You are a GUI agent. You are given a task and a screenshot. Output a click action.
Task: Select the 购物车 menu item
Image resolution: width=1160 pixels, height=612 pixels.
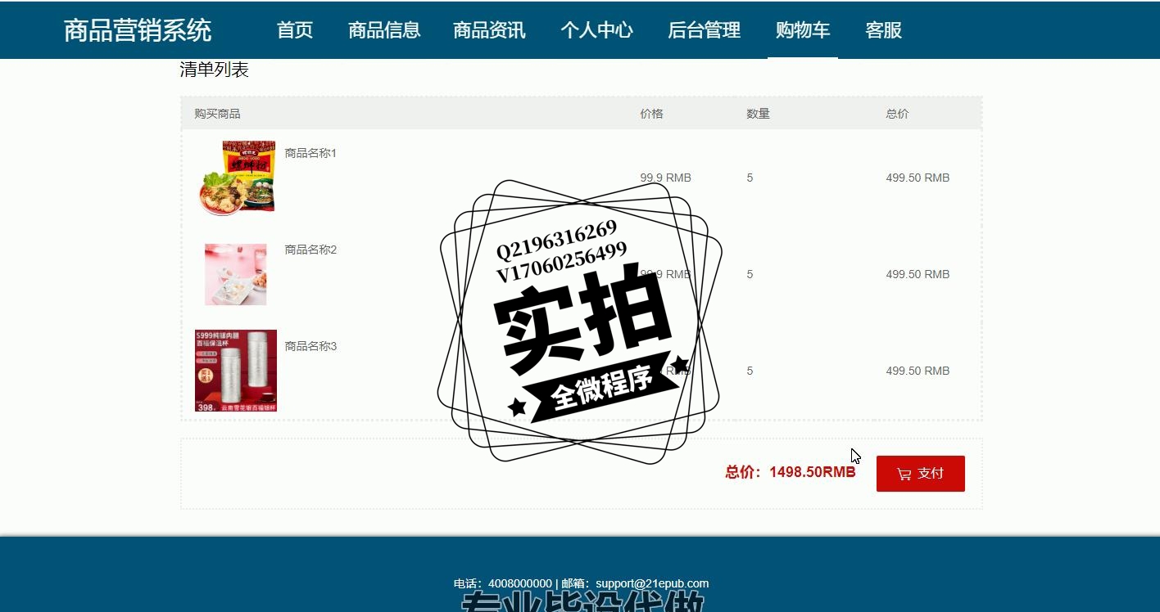[803, 30]
